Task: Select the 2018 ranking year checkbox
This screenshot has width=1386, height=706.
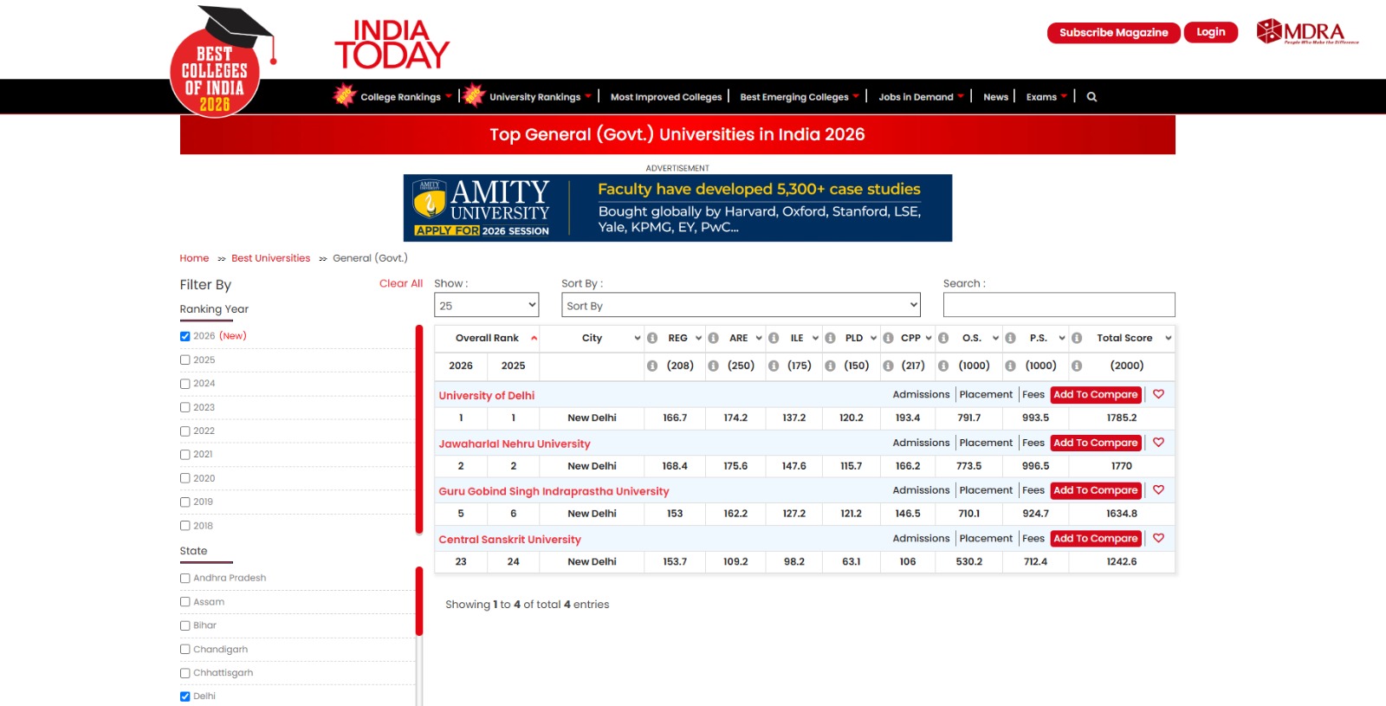Action: point(185,526)
